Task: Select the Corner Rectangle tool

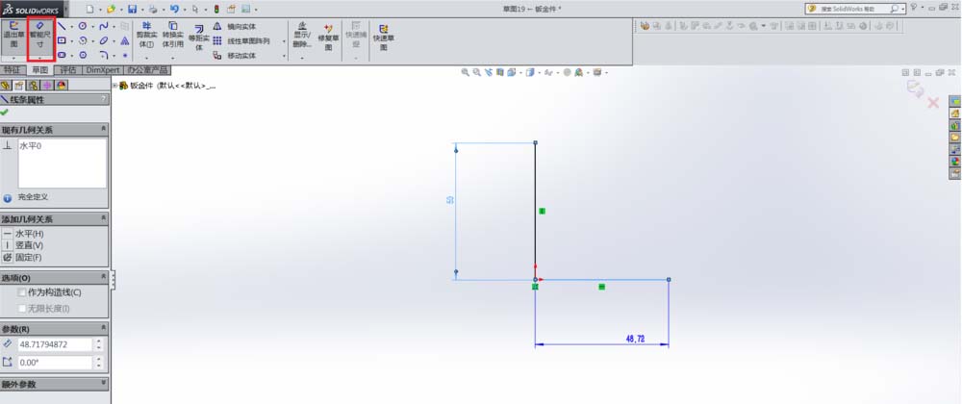Action: (62, 40)
